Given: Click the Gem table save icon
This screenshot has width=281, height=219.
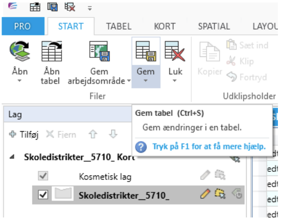Looking at the screenshot, I should coord(146,51).
